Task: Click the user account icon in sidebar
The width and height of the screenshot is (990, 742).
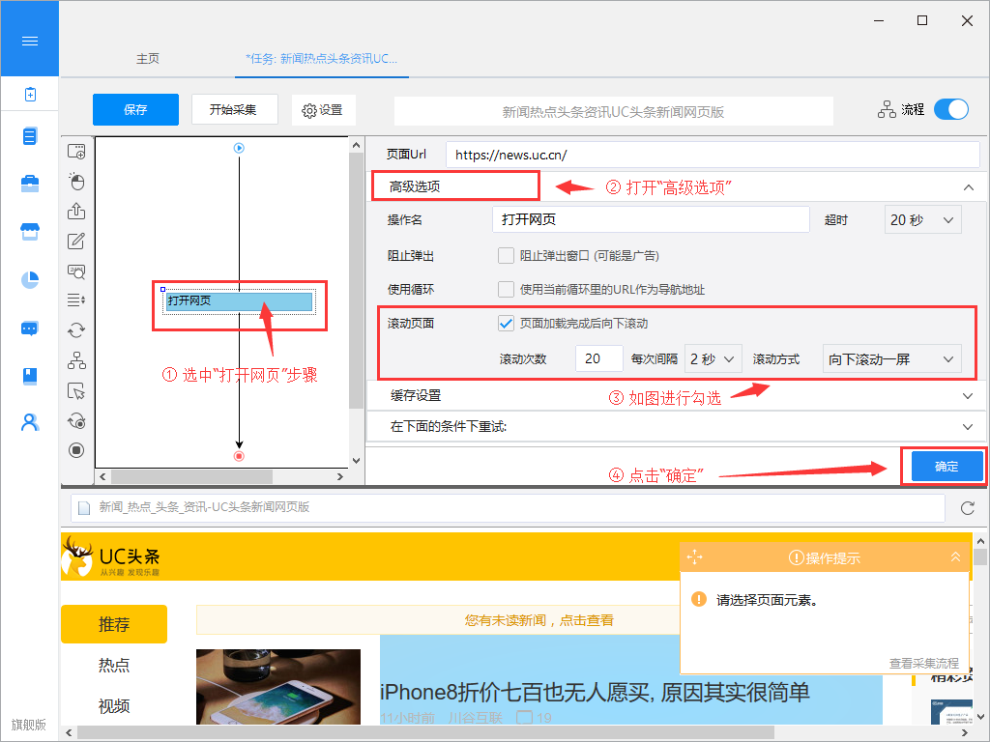Action: (30, 422)
